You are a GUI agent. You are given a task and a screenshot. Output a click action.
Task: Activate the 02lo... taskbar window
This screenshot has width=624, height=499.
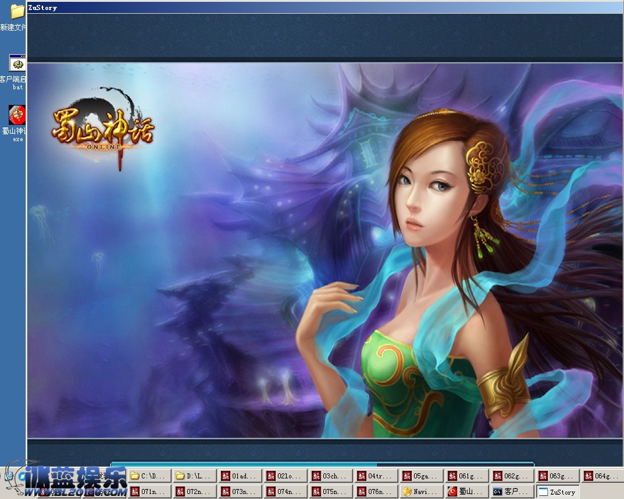coord(286,475)
